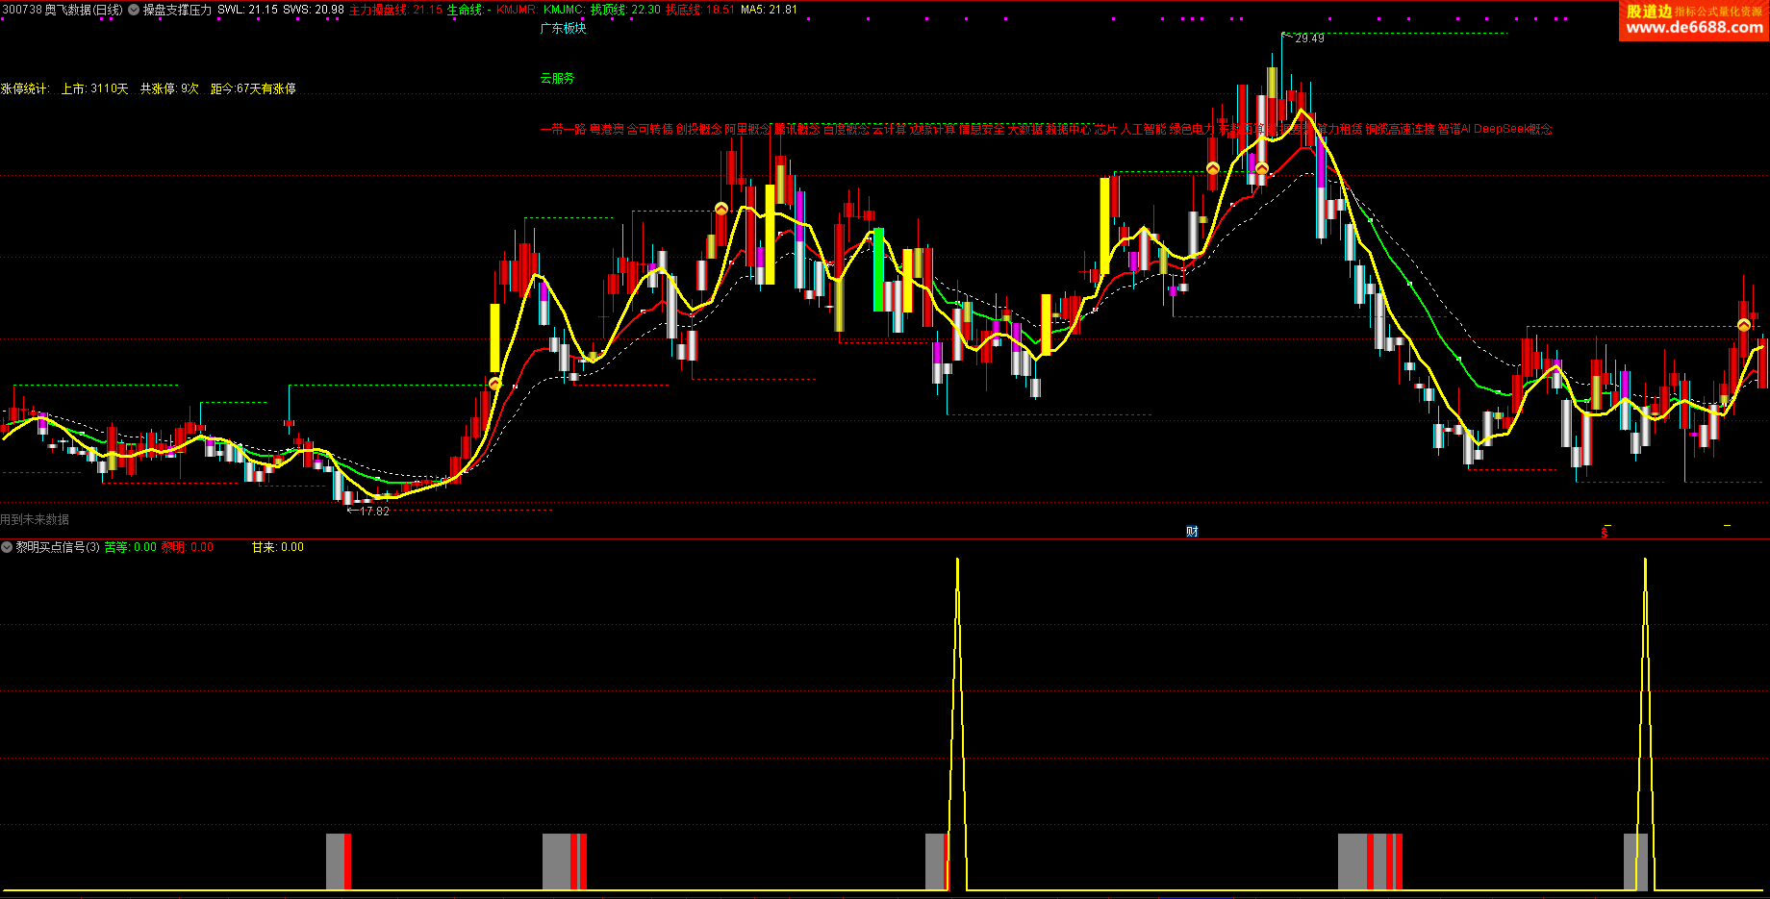Click the orange signal marker near the 17.82 rally start
This screenshot has width=1770, height=899.
(494, 384)
